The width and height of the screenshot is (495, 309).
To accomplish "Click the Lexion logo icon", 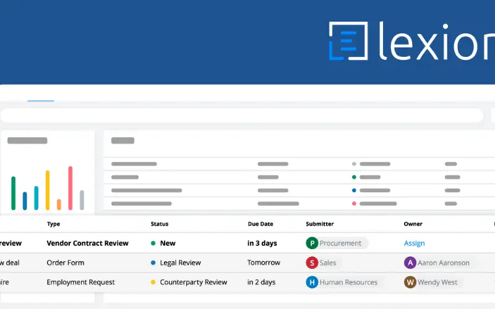I will (348, 41).
